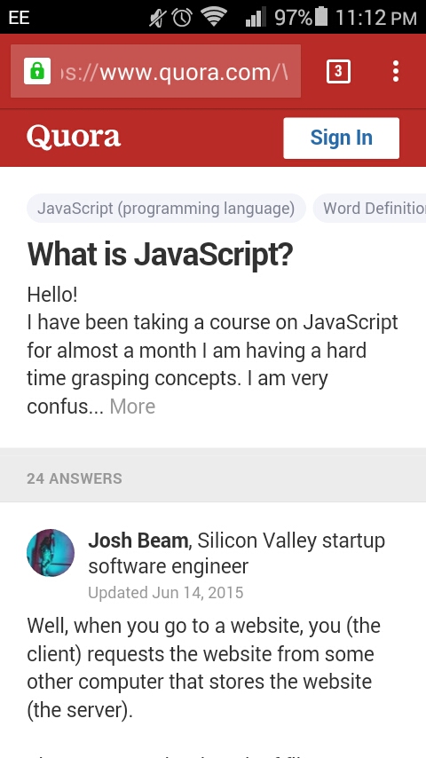The image size is (426, 758).
Task: Open the tab switcher showing 3 tabs
Action: 338,72
